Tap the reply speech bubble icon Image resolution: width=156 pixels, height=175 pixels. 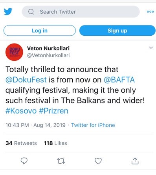coord(24,161)
